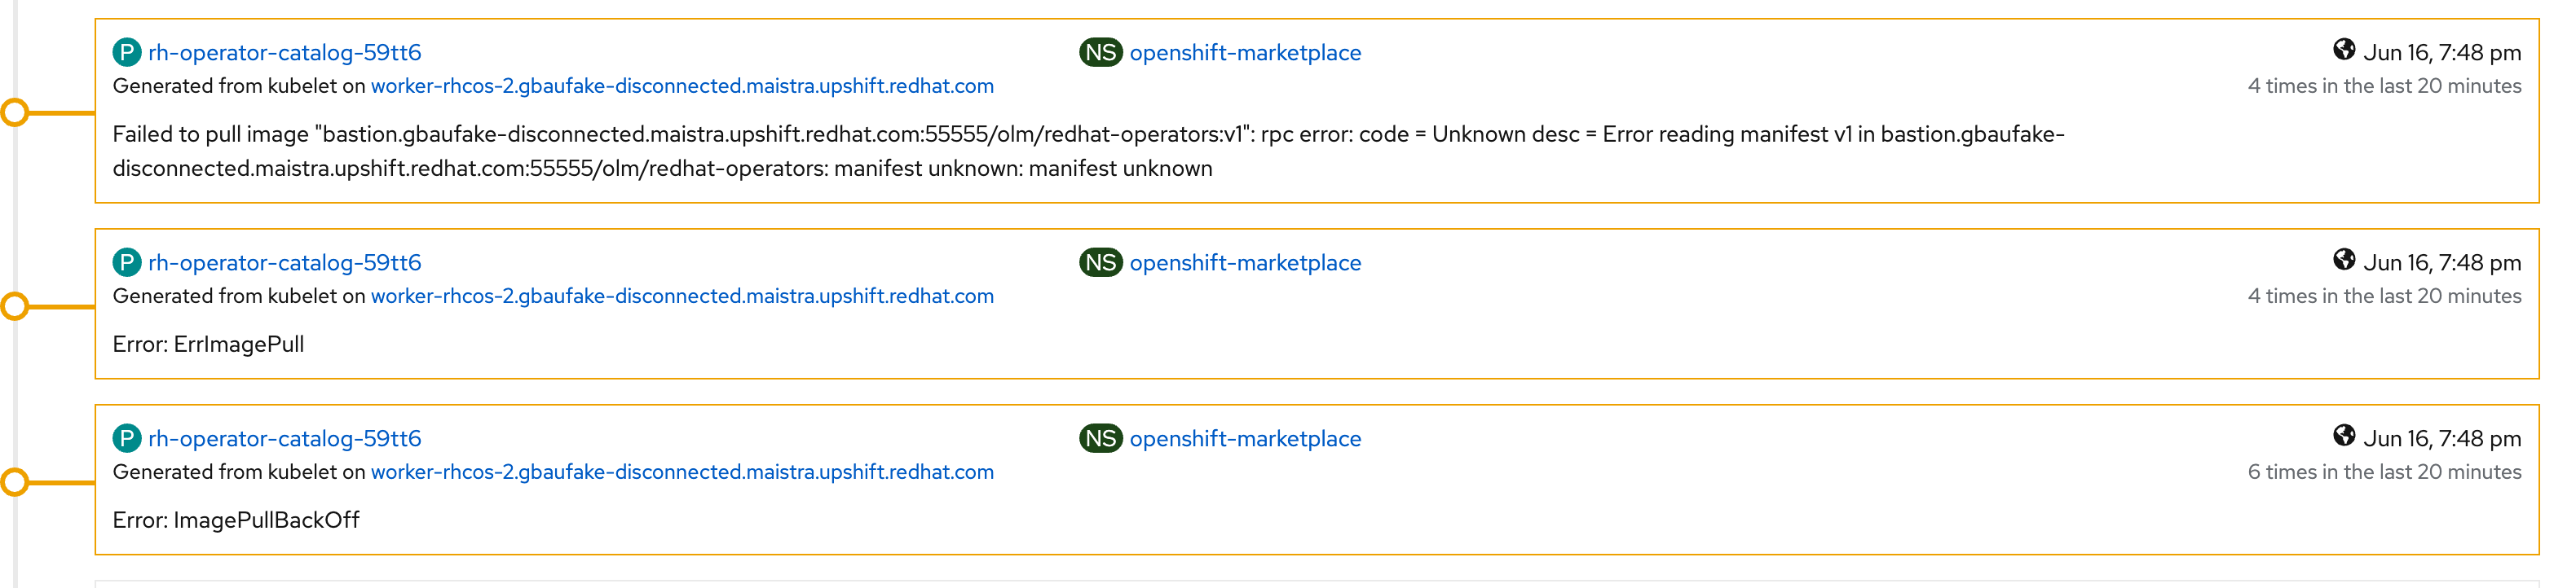Open rh-operator-catalog-59tt6 from the ErrImagePull event

[284, 262]
